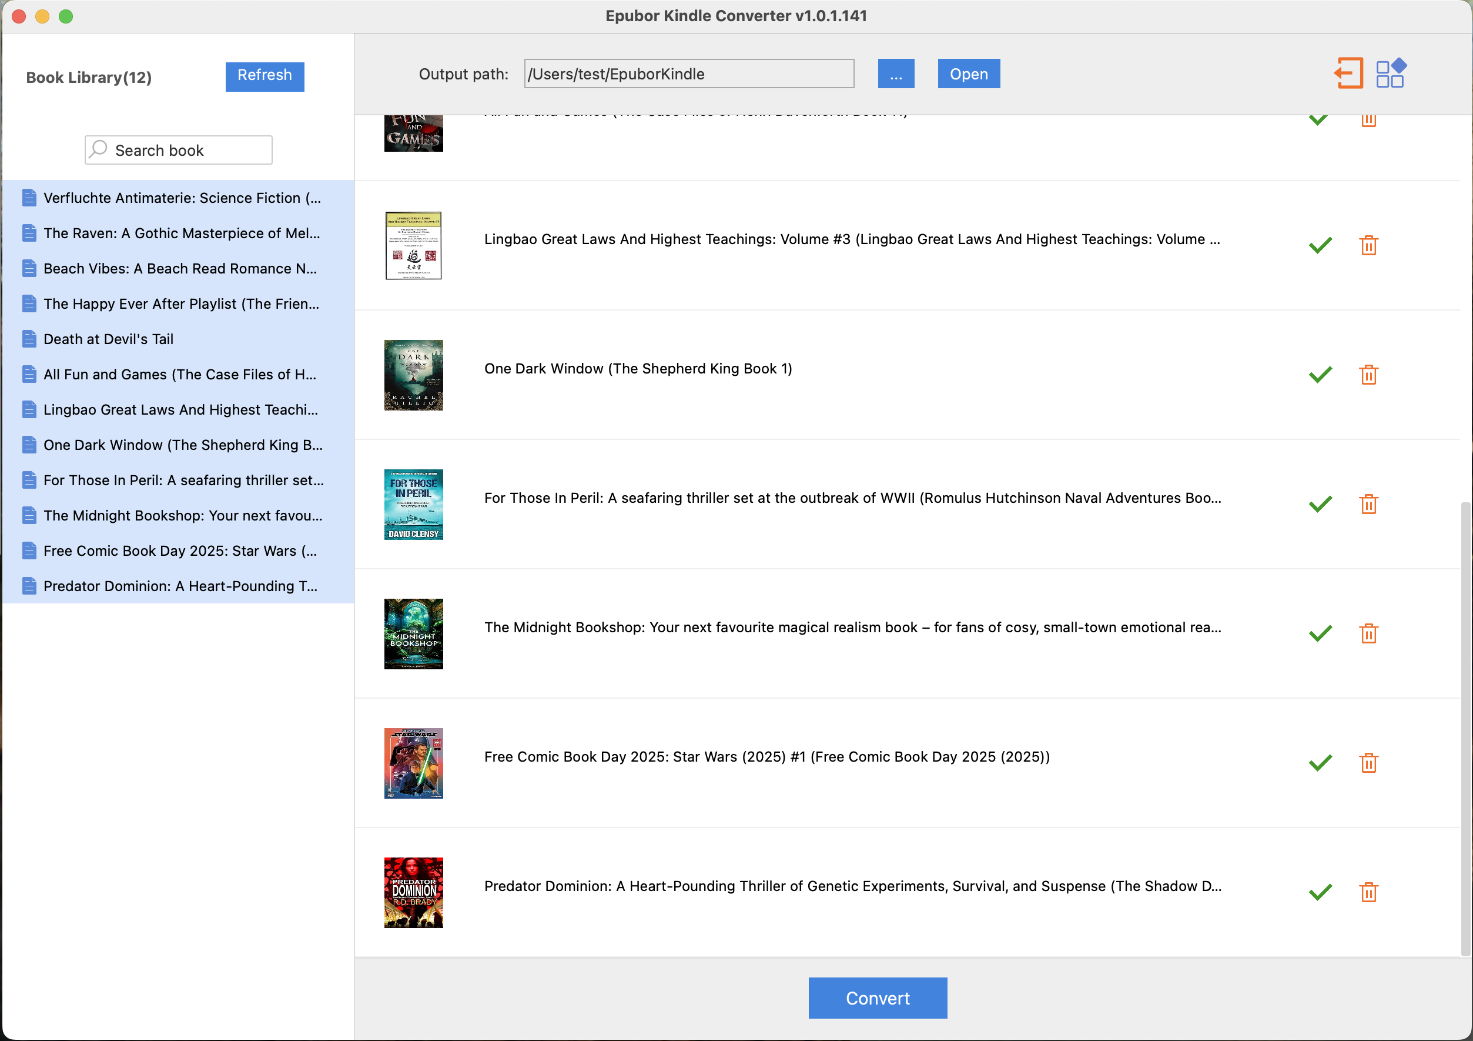The width and height of the screenshot is (1473, 1041).
Task: Click document icon beside The Raven
Action: [x=29, y=233]
